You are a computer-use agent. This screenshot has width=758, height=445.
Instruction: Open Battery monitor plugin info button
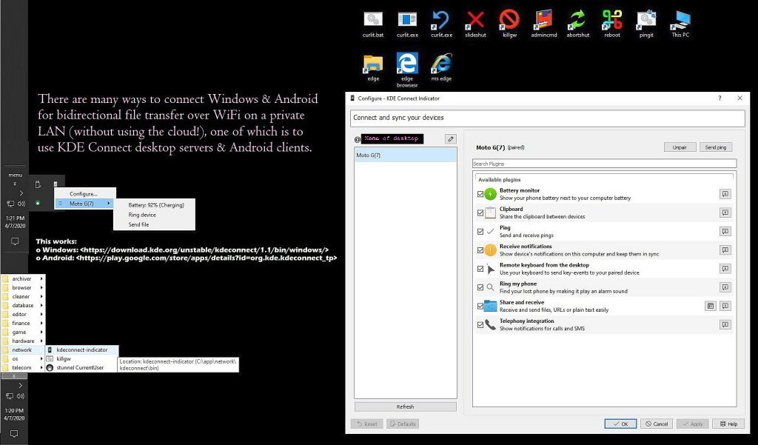click(725, 194)
